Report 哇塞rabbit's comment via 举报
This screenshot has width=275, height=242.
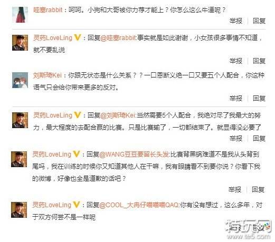click(x=236, y=21)
